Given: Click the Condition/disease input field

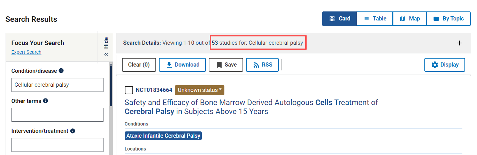Looking at the screenshot, I should [x=57, y=85].
